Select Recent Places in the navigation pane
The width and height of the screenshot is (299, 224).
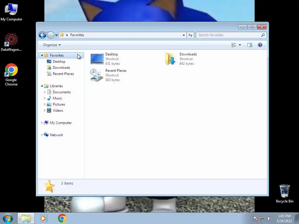coord(63,74)
